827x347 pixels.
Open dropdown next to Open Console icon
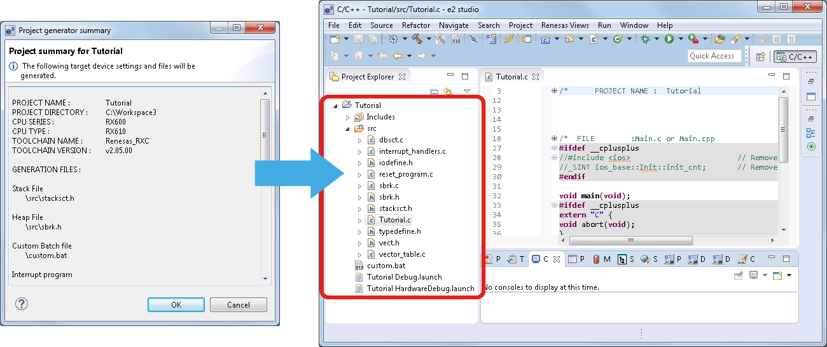[x=789, y=275]
